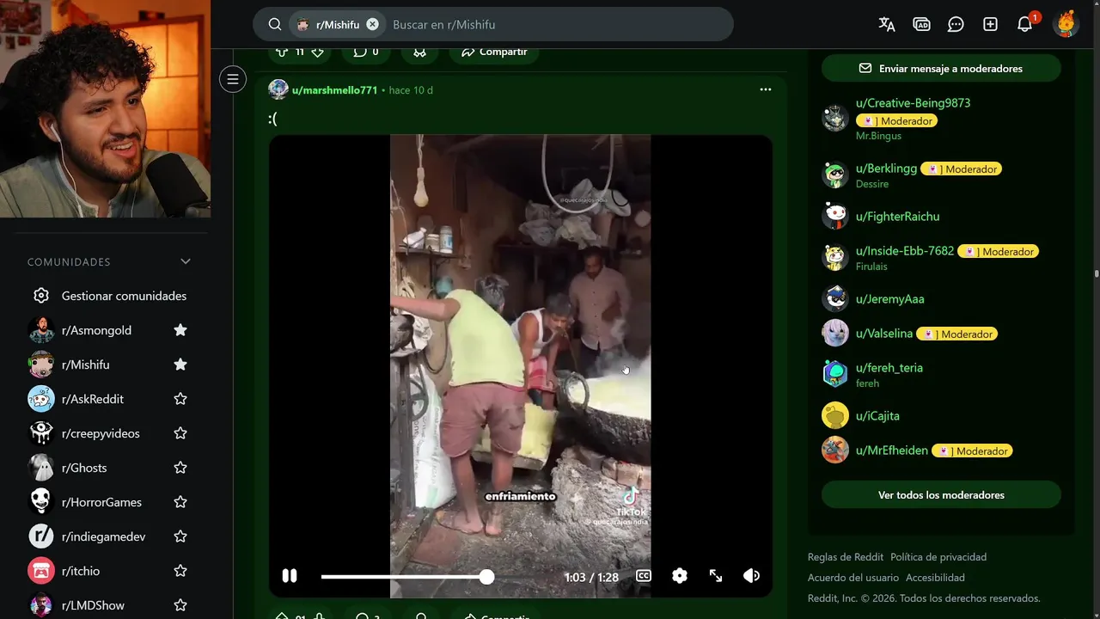Screen dimensions: 1100x619
Task: Toggle closed captions on the video
Action: tap(643, 576)
